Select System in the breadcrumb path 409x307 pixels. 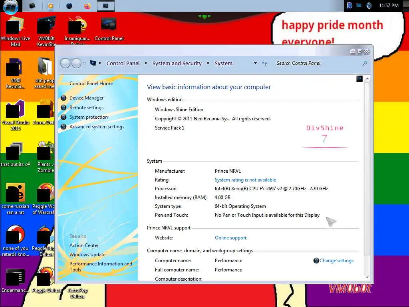223,63
